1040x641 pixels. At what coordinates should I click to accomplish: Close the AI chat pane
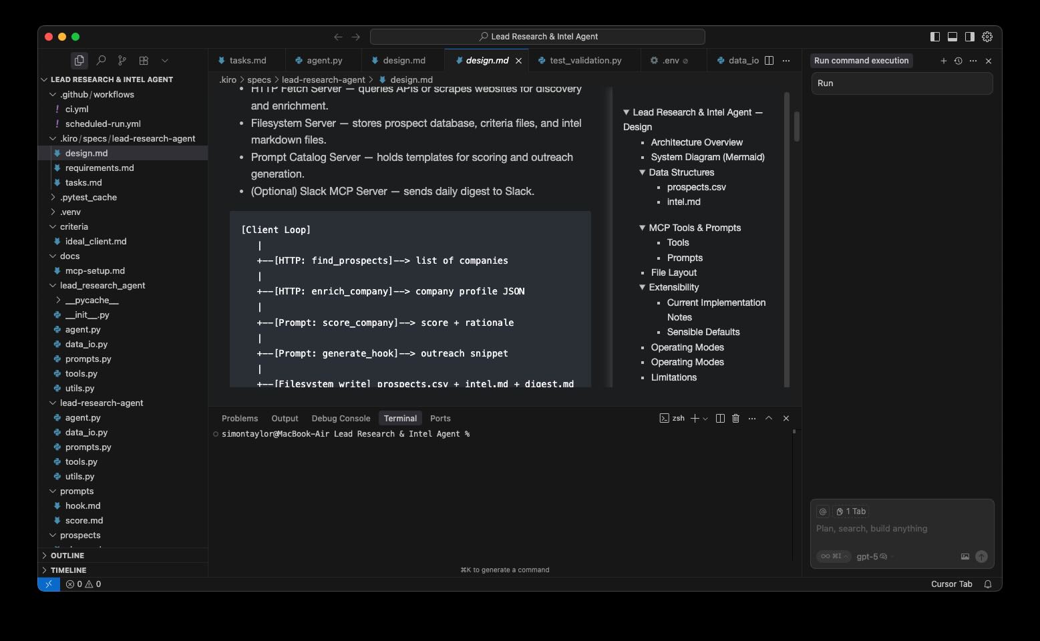989,61
